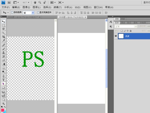Toggle lock all

coord(130,31)
